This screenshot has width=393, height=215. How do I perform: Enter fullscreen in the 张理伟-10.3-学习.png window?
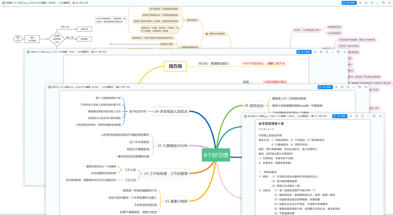point(372,3)
